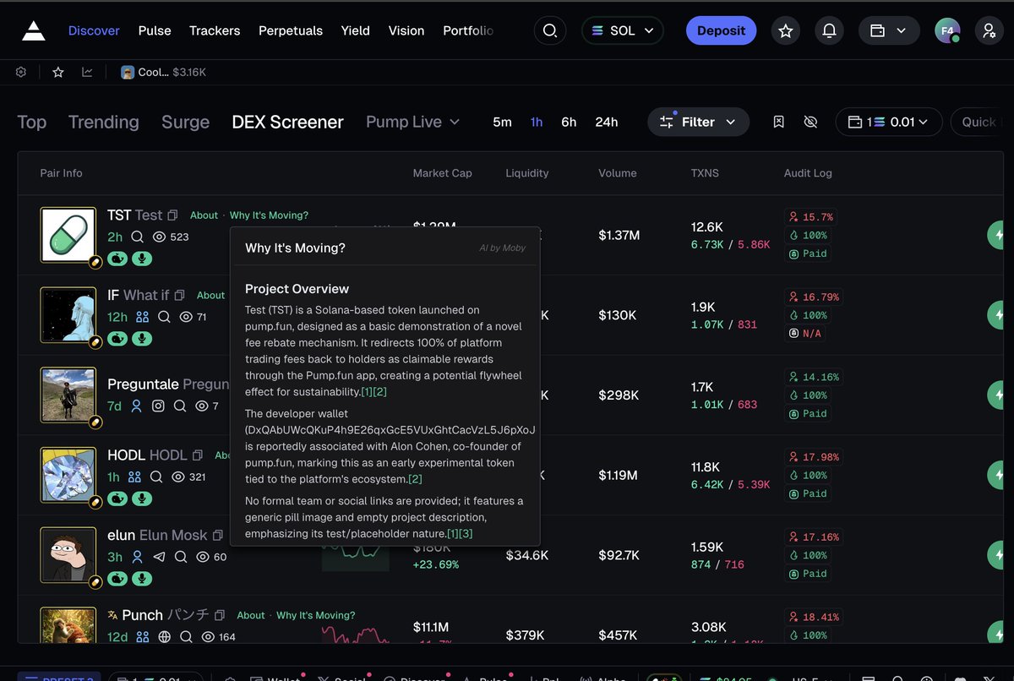Click the views eye count 321 for HODL
Viewport: 1014px width, 681px height.
[188, 477]
